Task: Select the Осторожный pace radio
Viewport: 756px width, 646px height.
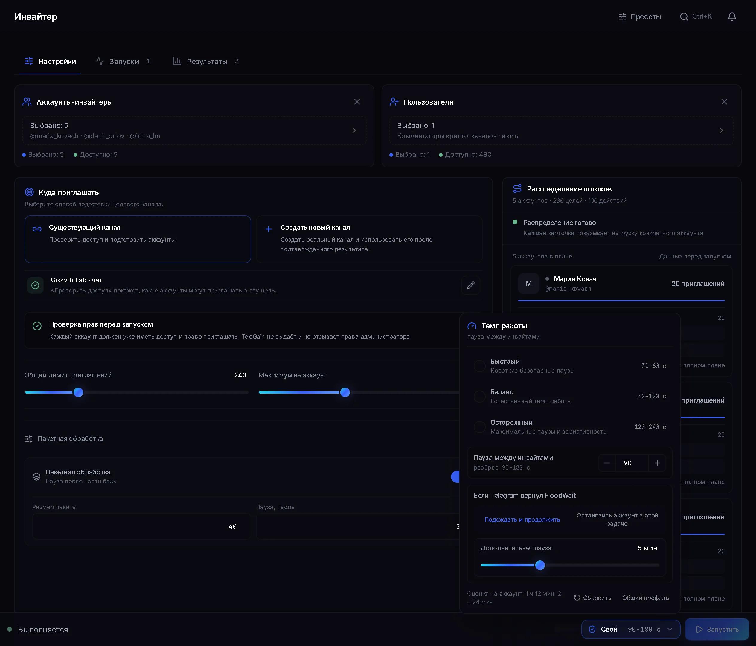Action: 479,427
